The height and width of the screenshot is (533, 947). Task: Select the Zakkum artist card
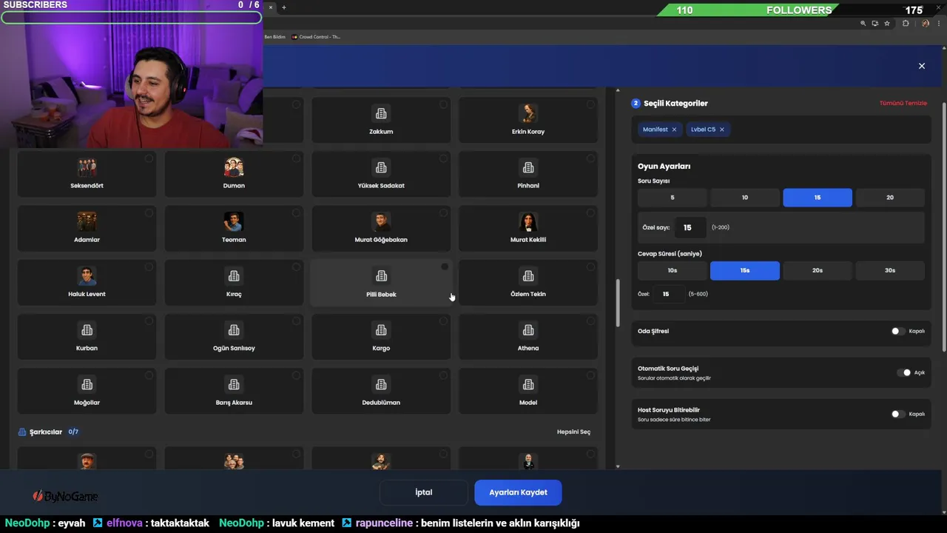click(381, 120)
